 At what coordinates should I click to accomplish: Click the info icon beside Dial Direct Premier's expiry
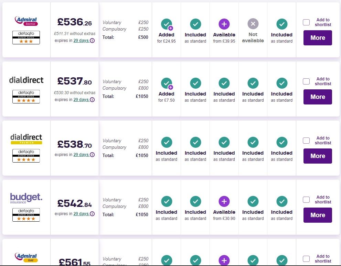[92, 155]
